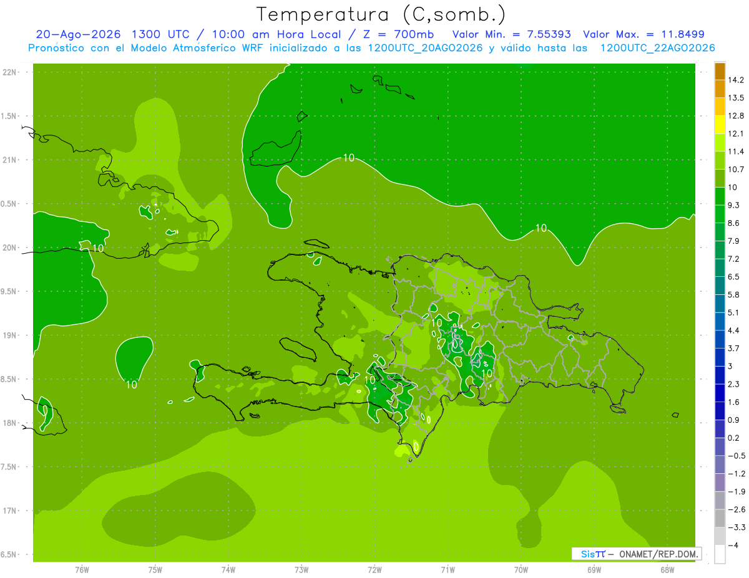Click the '-1.2' colorbar label

[736, 473]
